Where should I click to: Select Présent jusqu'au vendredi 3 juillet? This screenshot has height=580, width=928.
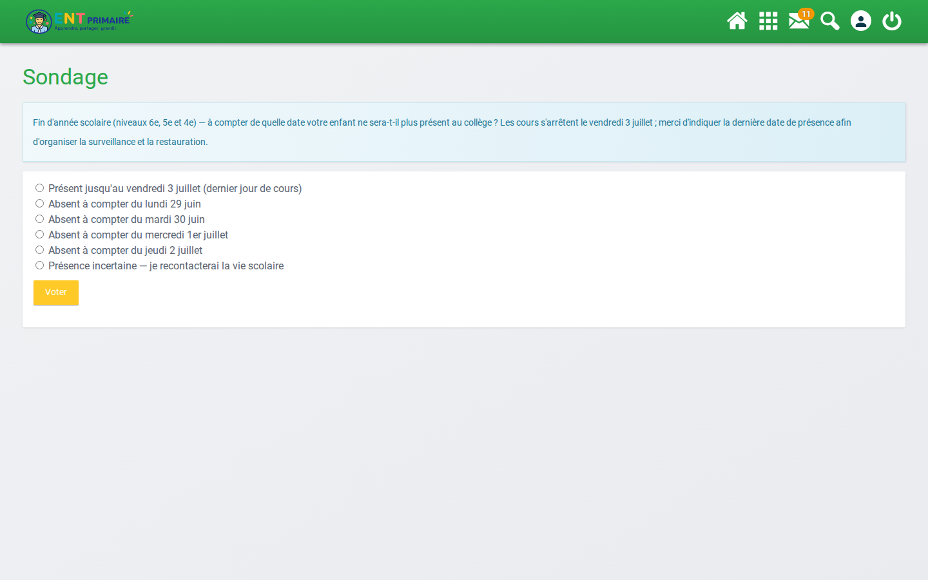(39, 188)
